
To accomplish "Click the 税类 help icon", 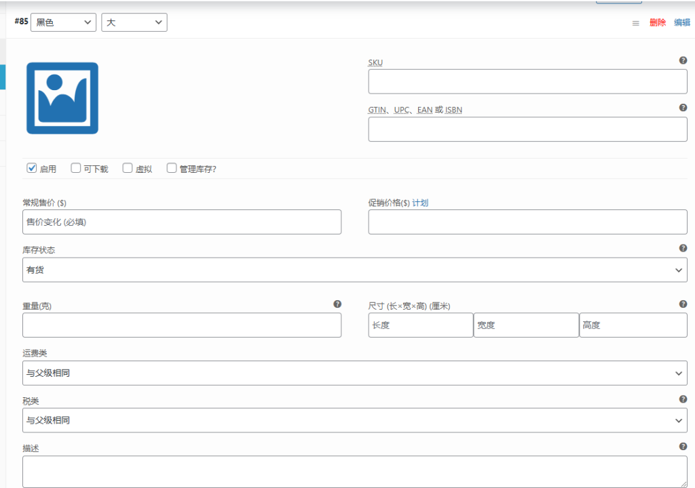I will point(683,400).
